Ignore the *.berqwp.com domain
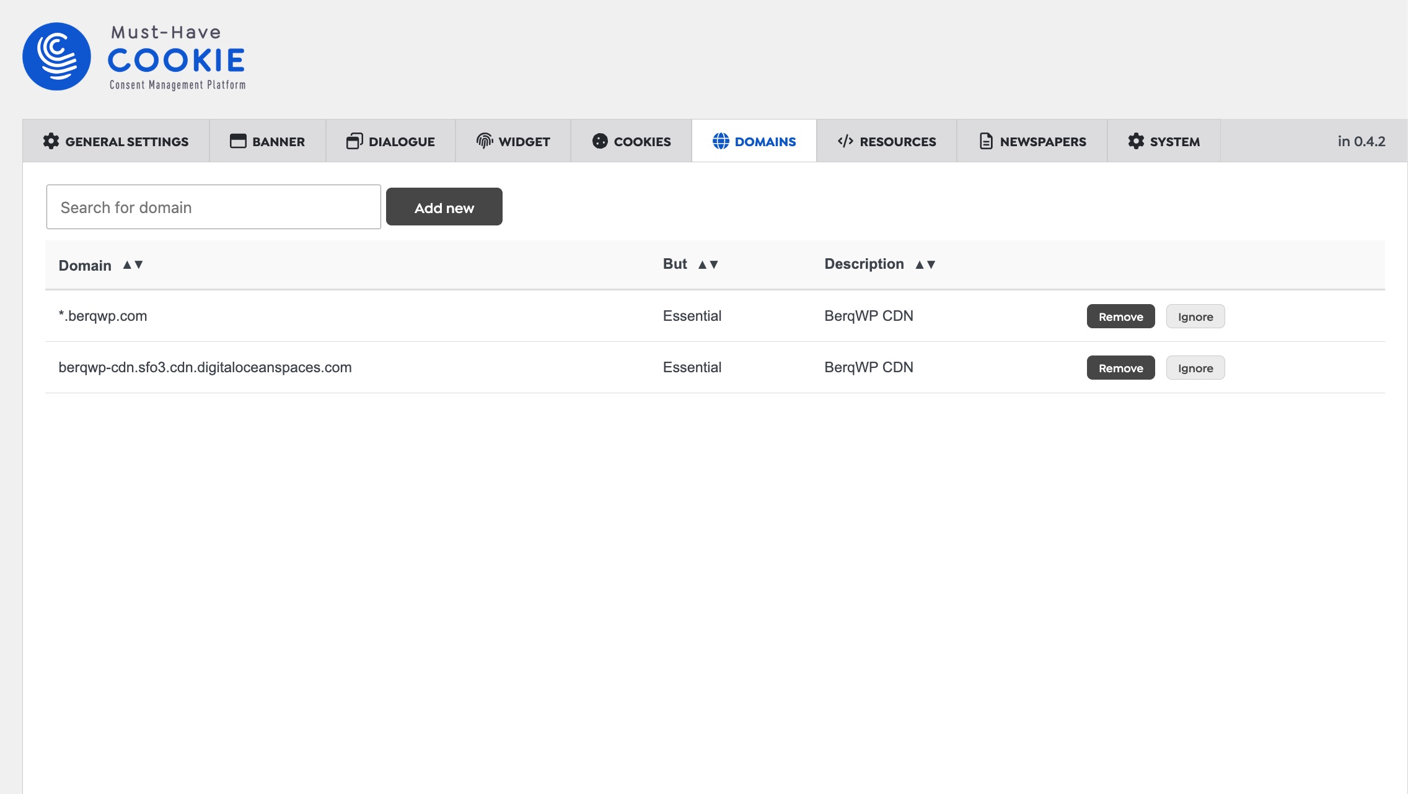The height and width of the screenshot is (794, 1408). tap(1195, 316)
